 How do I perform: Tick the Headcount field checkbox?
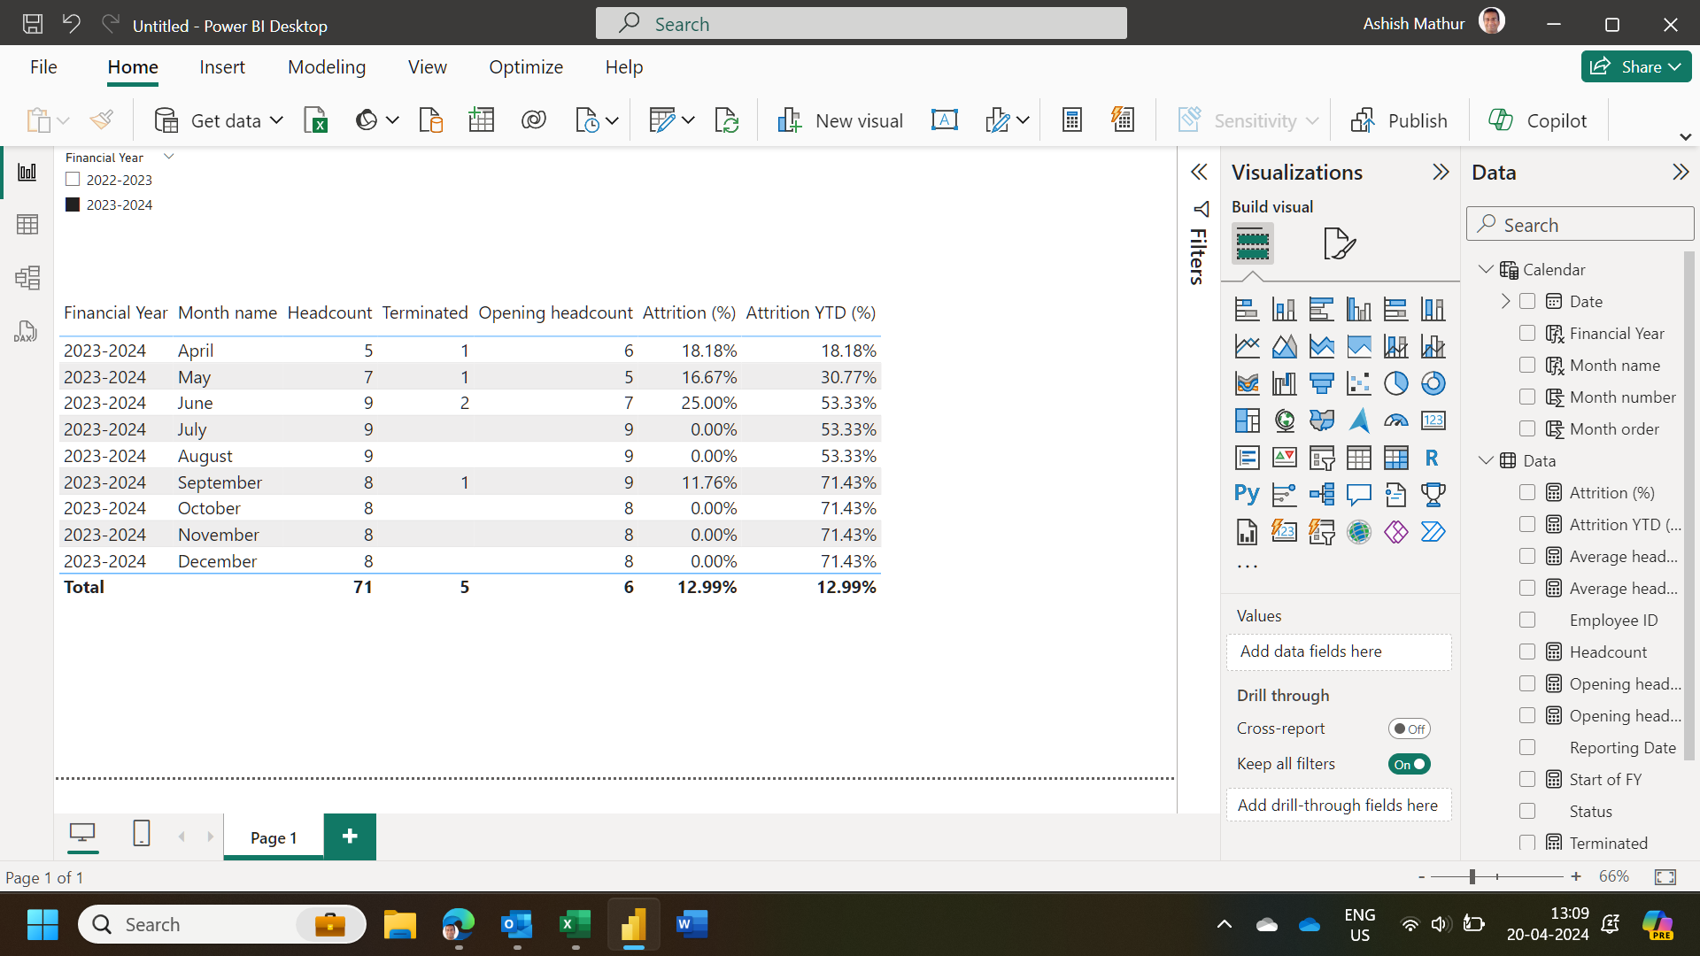pos(1527,652)
